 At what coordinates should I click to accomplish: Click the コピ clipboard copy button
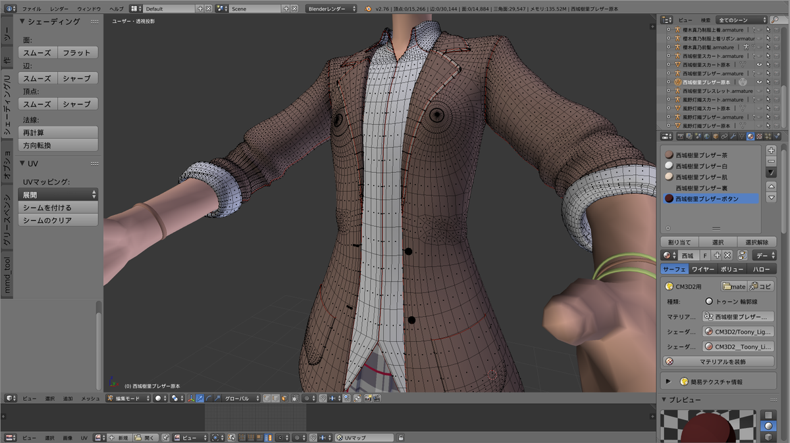(760, 286)
